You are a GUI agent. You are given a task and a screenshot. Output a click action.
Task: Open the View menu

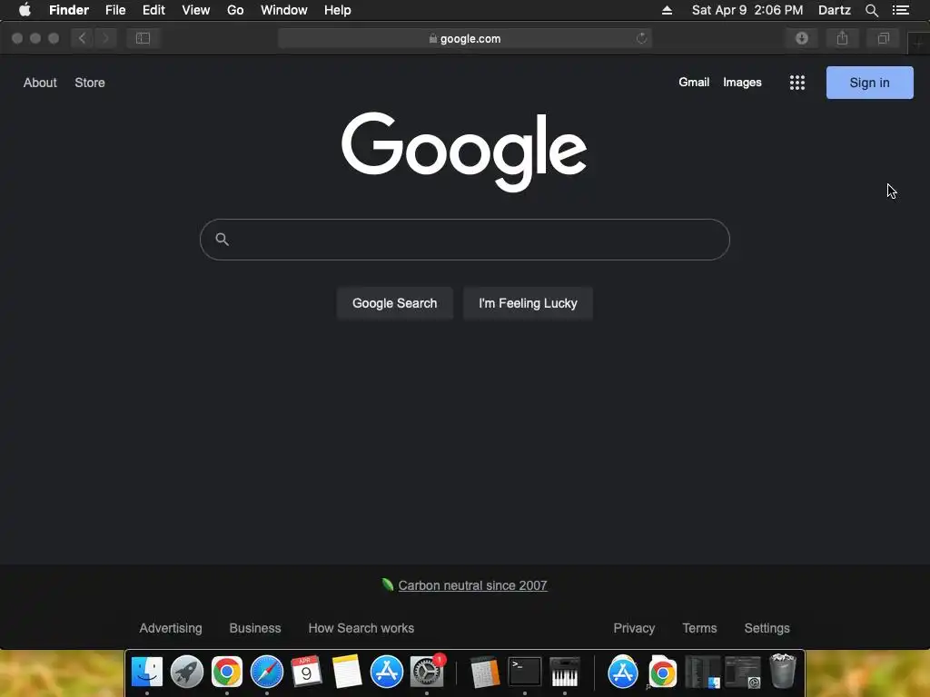[x=196, y=10]
